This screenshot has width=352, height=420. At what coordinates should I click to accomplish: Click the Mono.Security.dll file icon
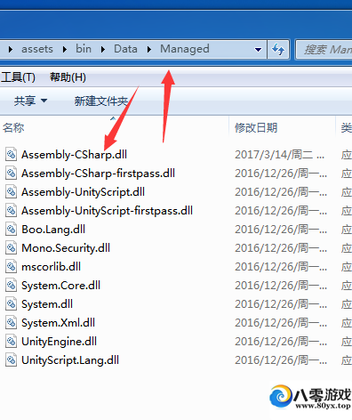click(x=11, y=248)
